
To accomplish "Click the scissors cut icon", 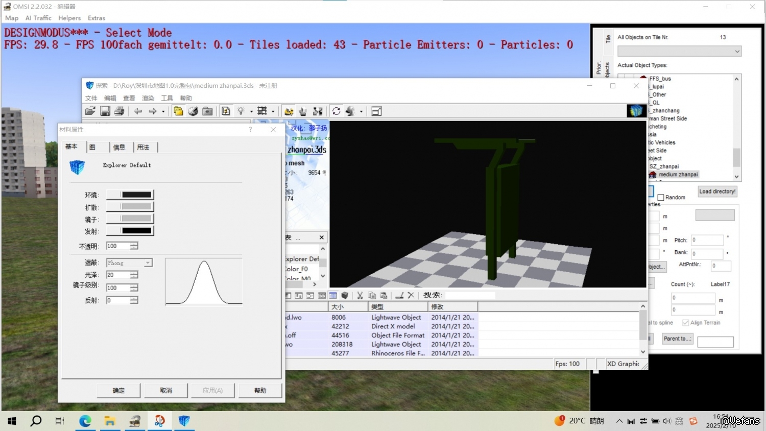I will coord(360,295).
